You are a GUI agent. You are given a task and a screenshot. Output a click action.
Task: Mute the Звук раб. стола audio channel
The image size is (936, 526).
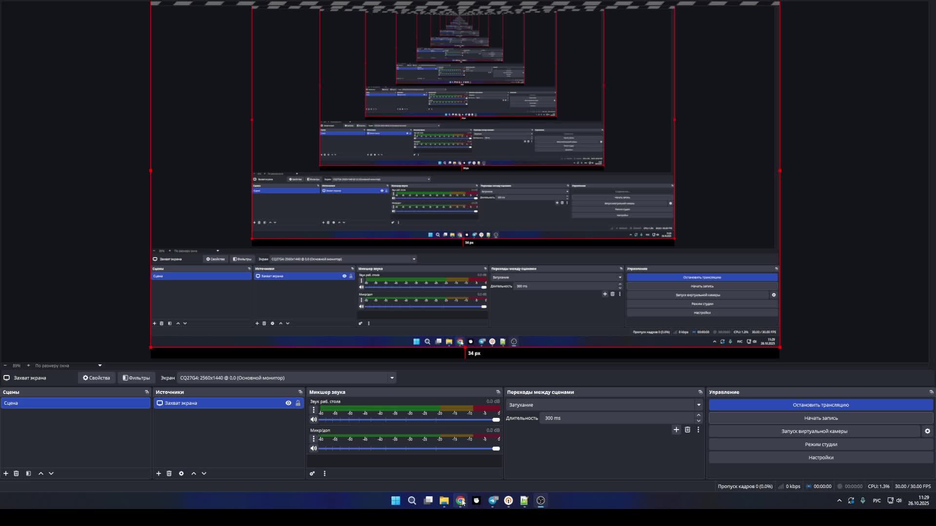point(313,420)
